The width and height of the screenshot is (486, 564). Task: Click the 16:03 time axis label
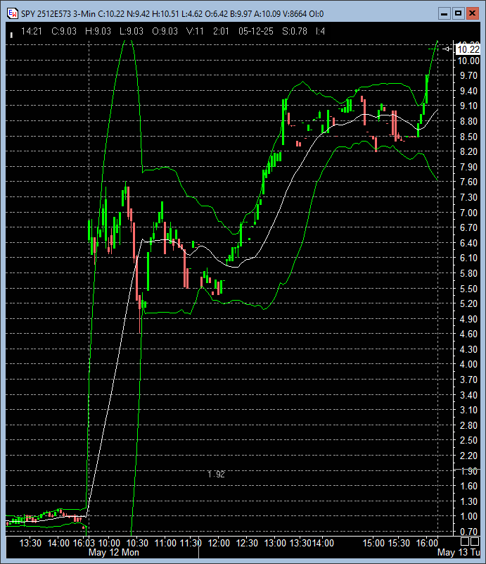[84, 543]
